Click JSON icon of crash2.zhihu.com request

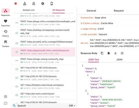point(17,43)
